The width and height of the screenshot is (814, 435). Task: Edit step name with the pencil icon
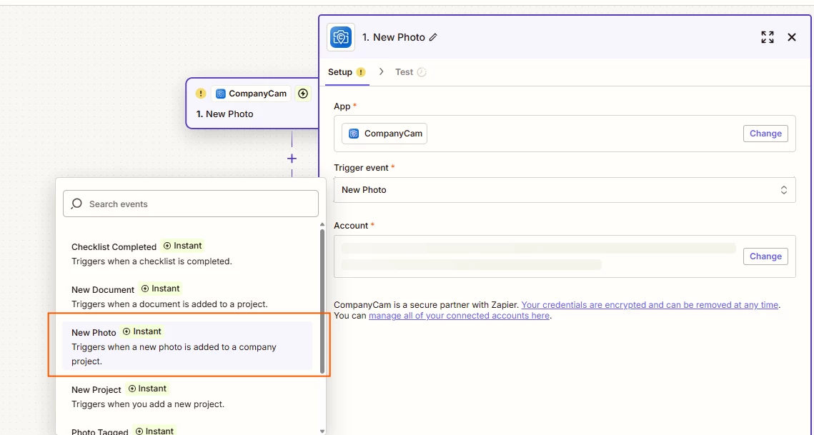pyautogui.click(x=433, y=37)
